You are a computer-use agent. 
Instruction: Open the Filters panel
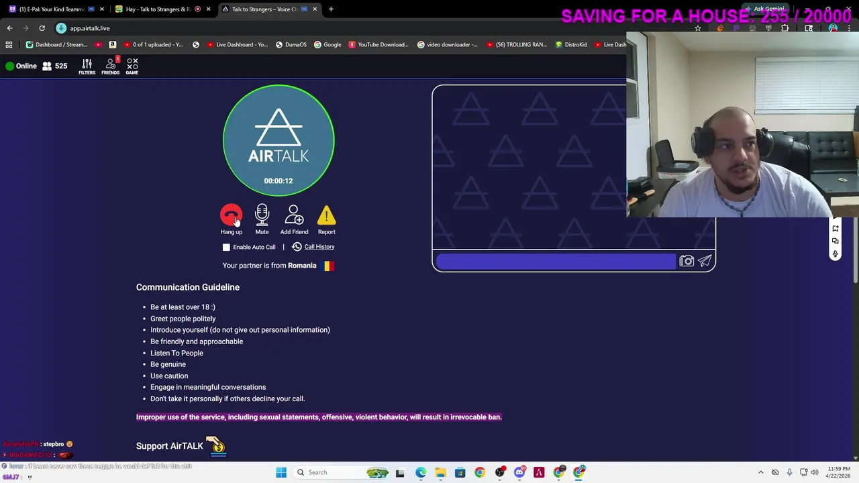click(87, 66)
